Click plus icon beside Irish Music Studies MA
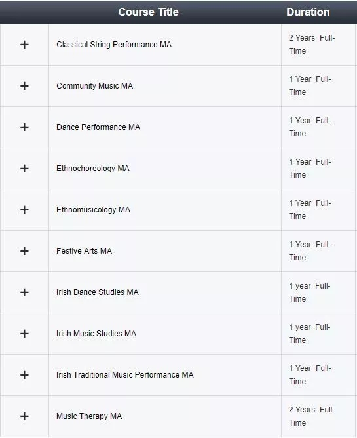 [24, 334]
